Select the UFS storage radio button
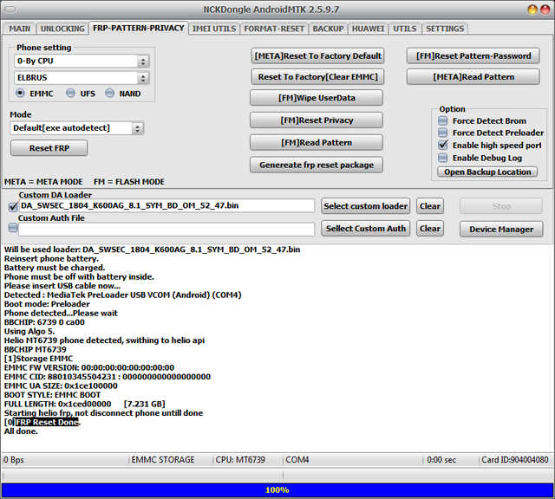The width and height of the screenshot is (555, 499). click(x=71, y=94)
